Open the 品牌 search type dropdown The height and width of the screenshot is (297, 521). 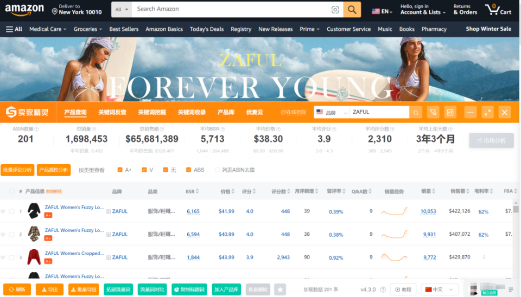click(332, 113)
